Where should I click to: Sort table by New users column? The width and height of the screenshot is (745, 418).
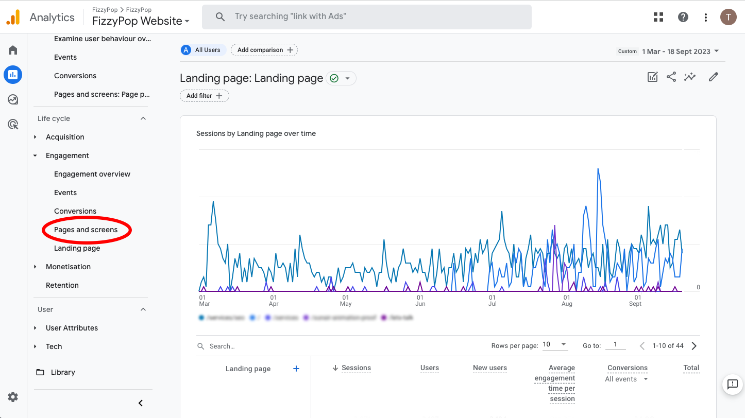(x=490, y=368)
